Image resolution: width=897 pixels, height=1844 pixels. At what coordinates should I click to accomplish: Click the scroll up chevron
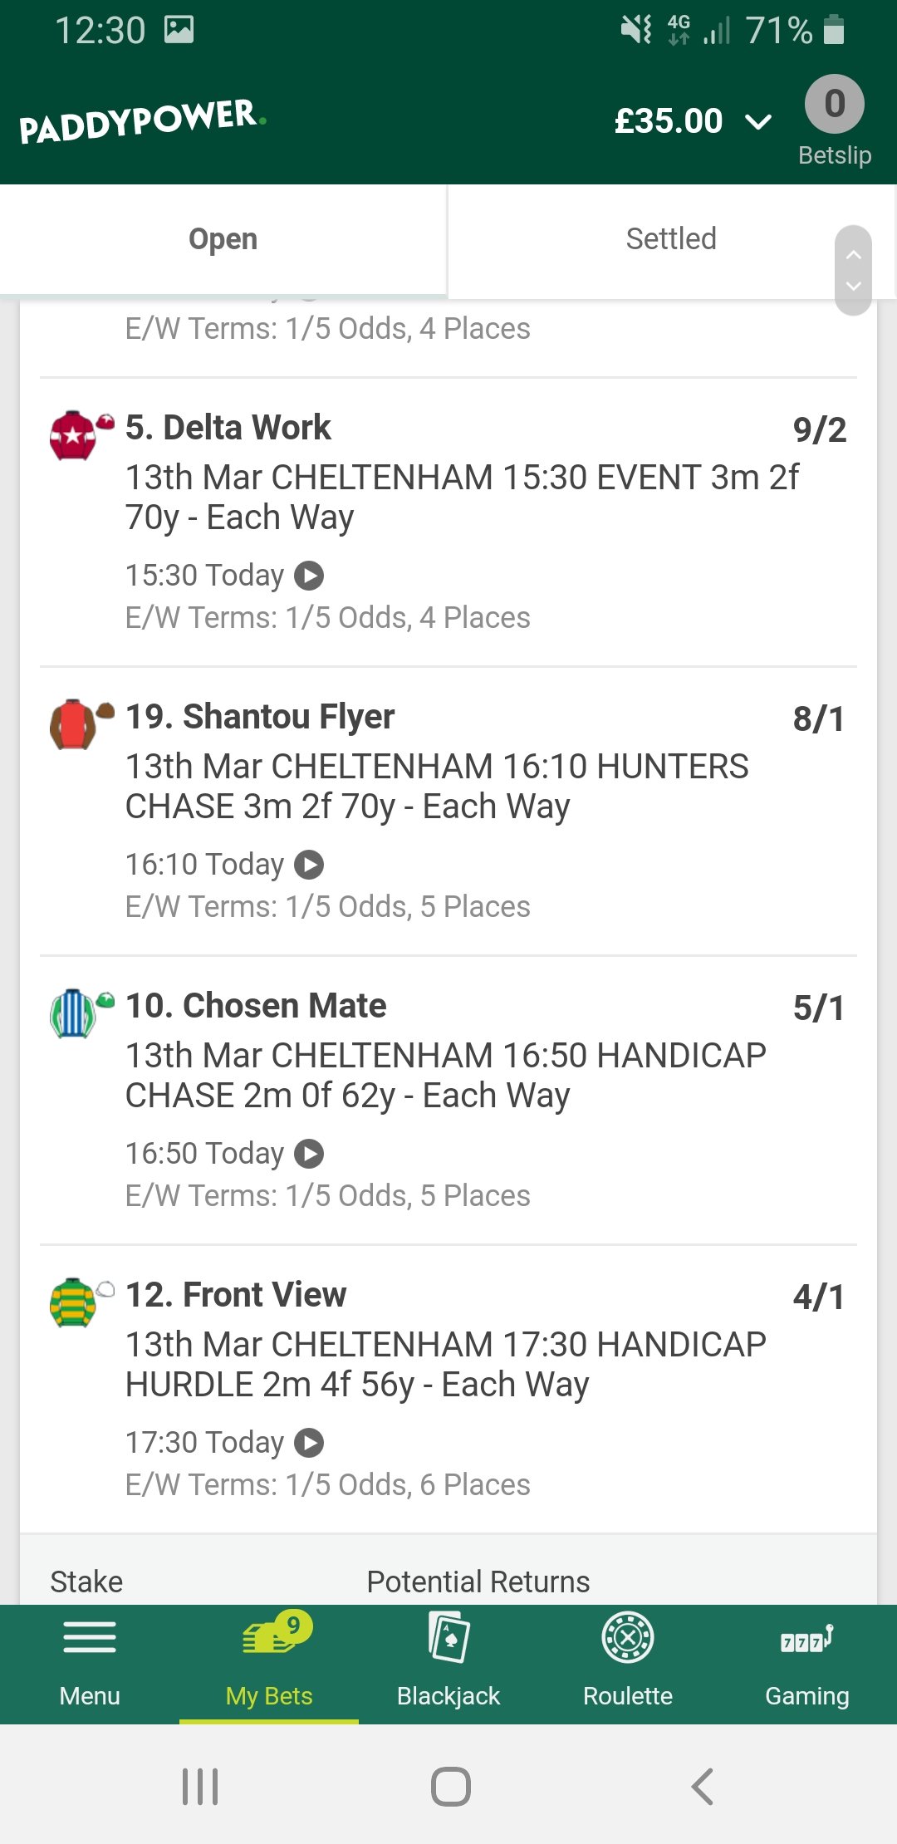853,255
